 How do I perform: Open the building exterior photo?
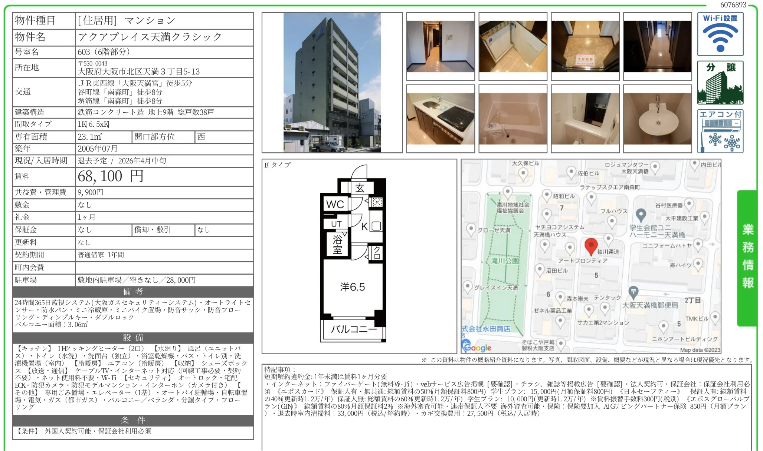[332, 83]
